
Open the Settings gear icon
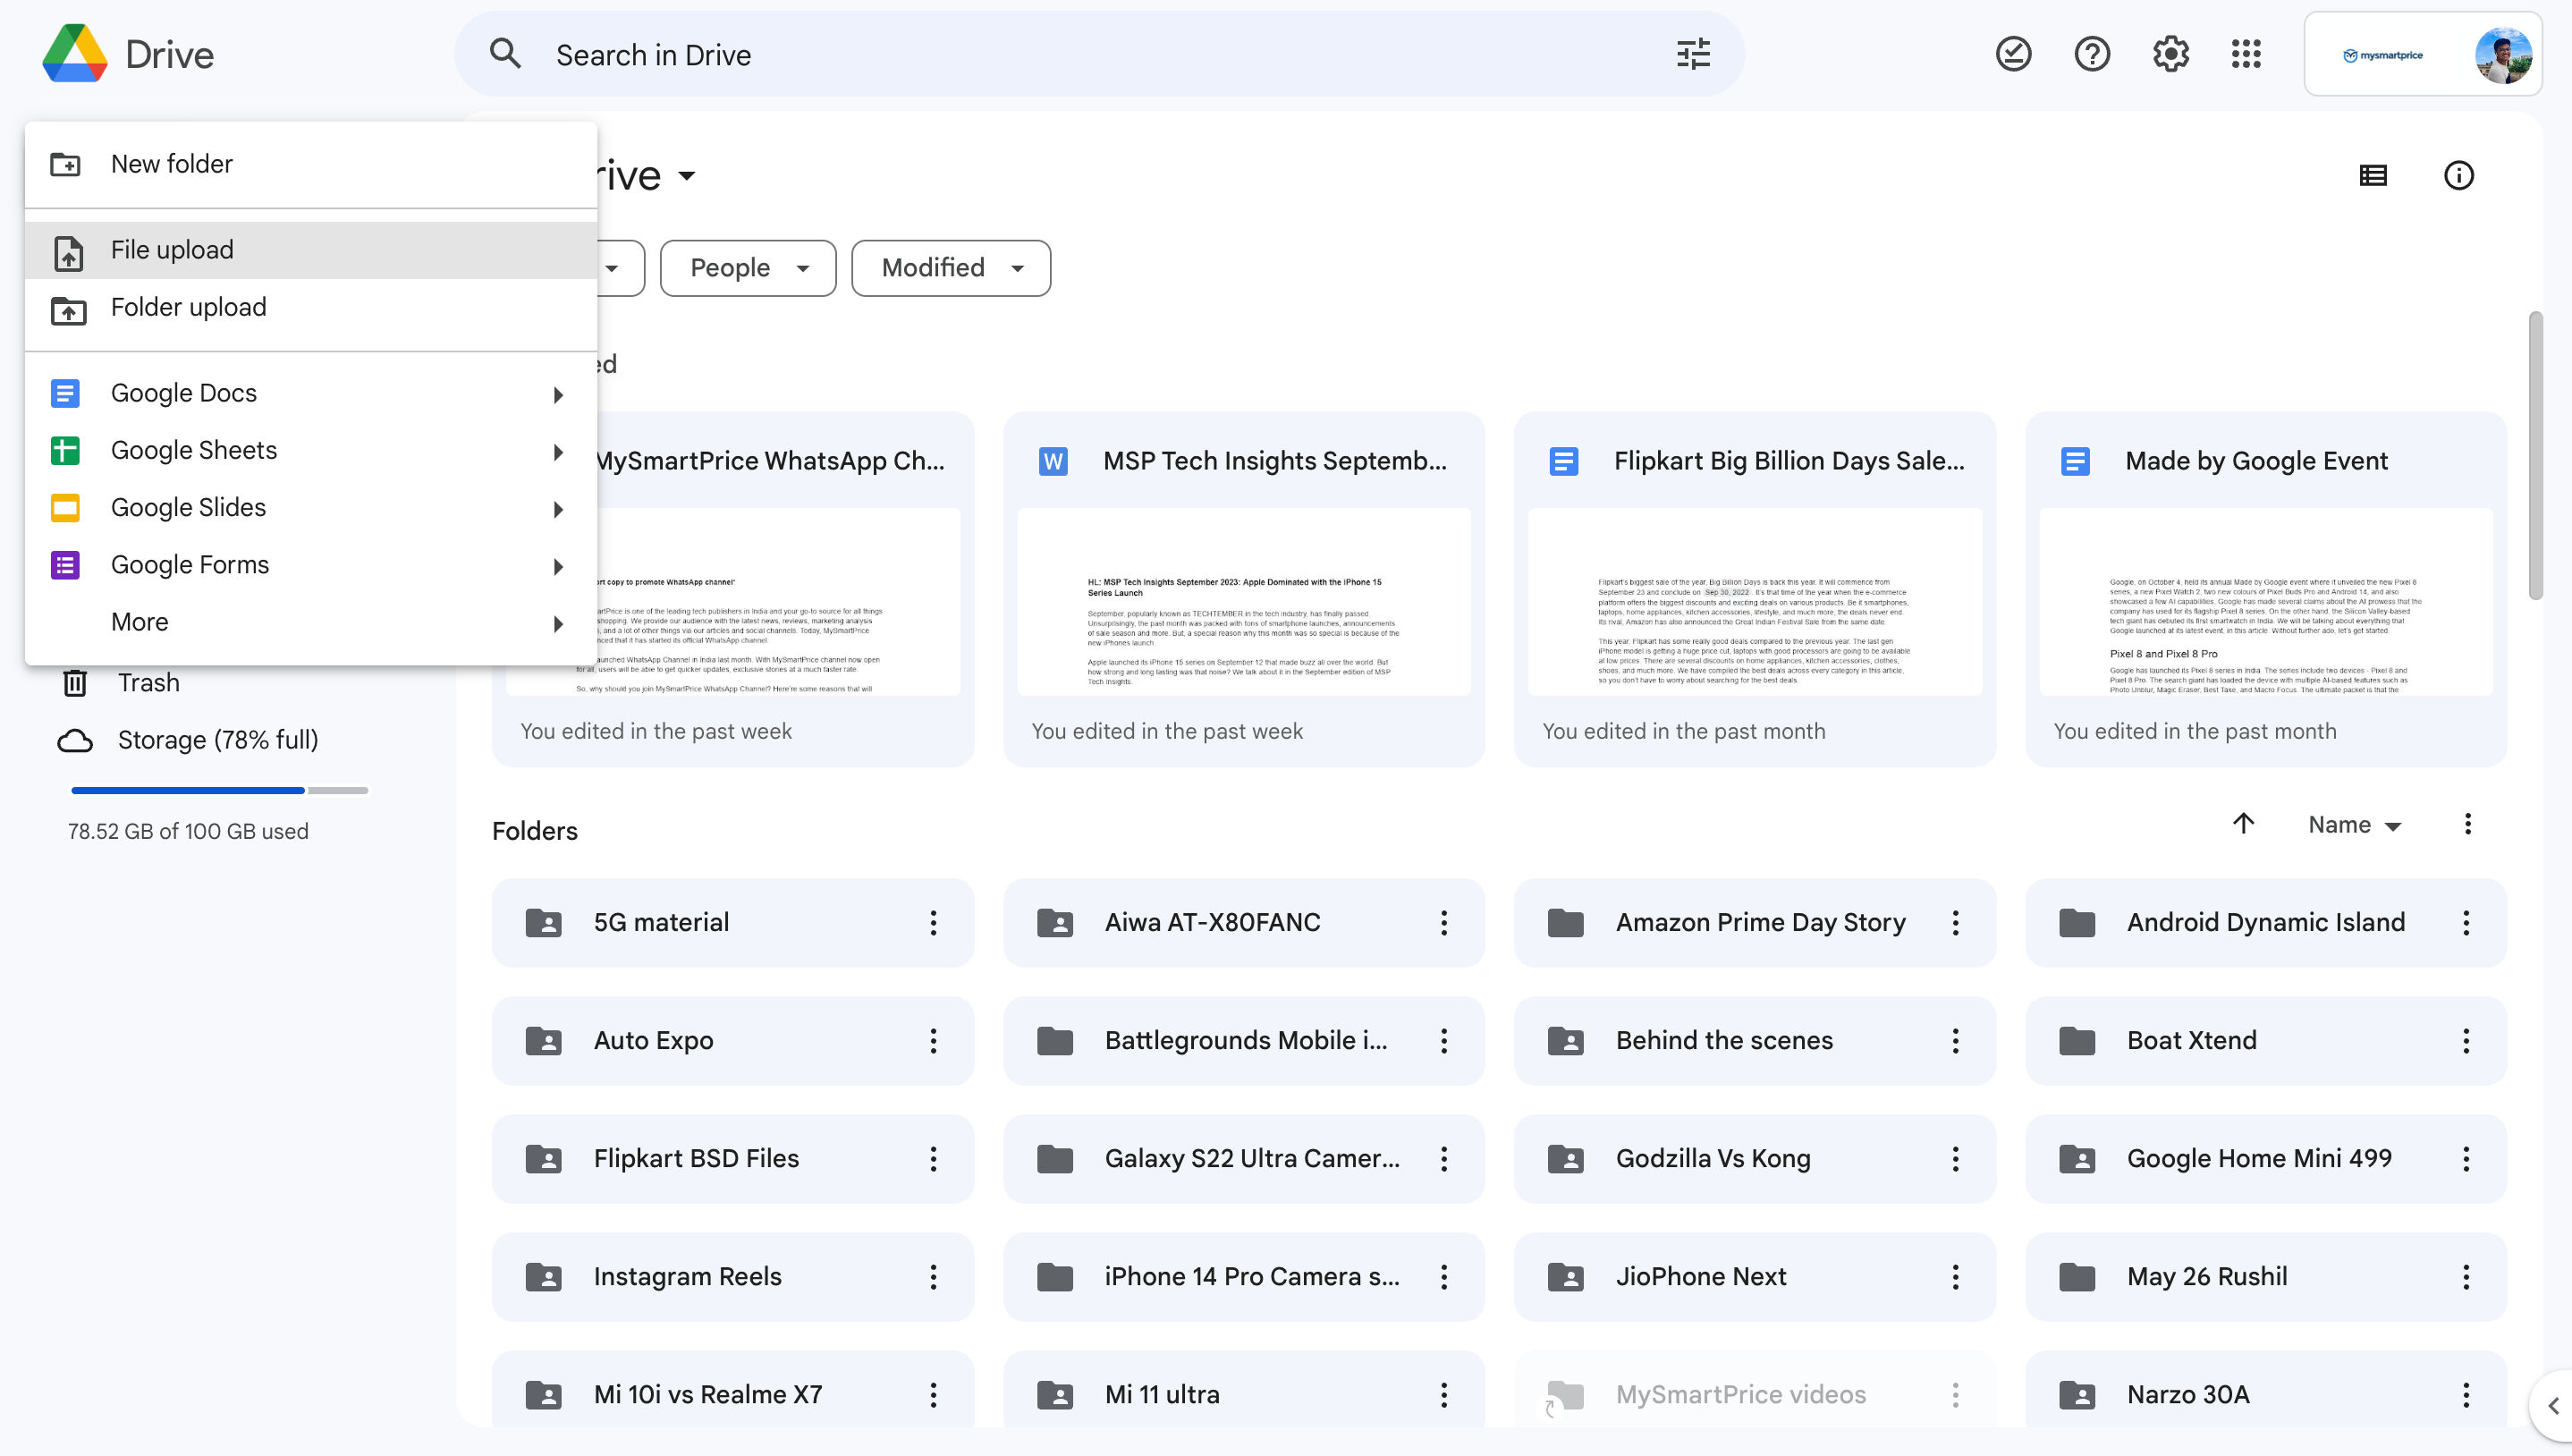pos(2170,54)
